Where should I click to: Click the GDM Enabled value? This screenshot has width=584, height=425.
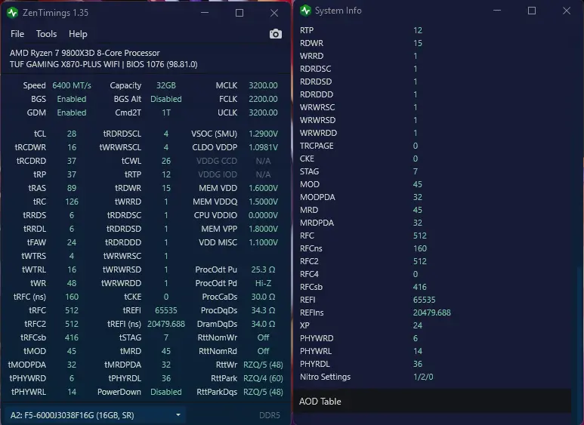click(x=72, y=112)
